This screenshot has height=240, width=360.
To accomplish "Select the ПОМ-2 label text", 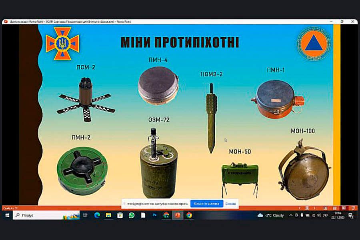I will (x=86, y=67).
